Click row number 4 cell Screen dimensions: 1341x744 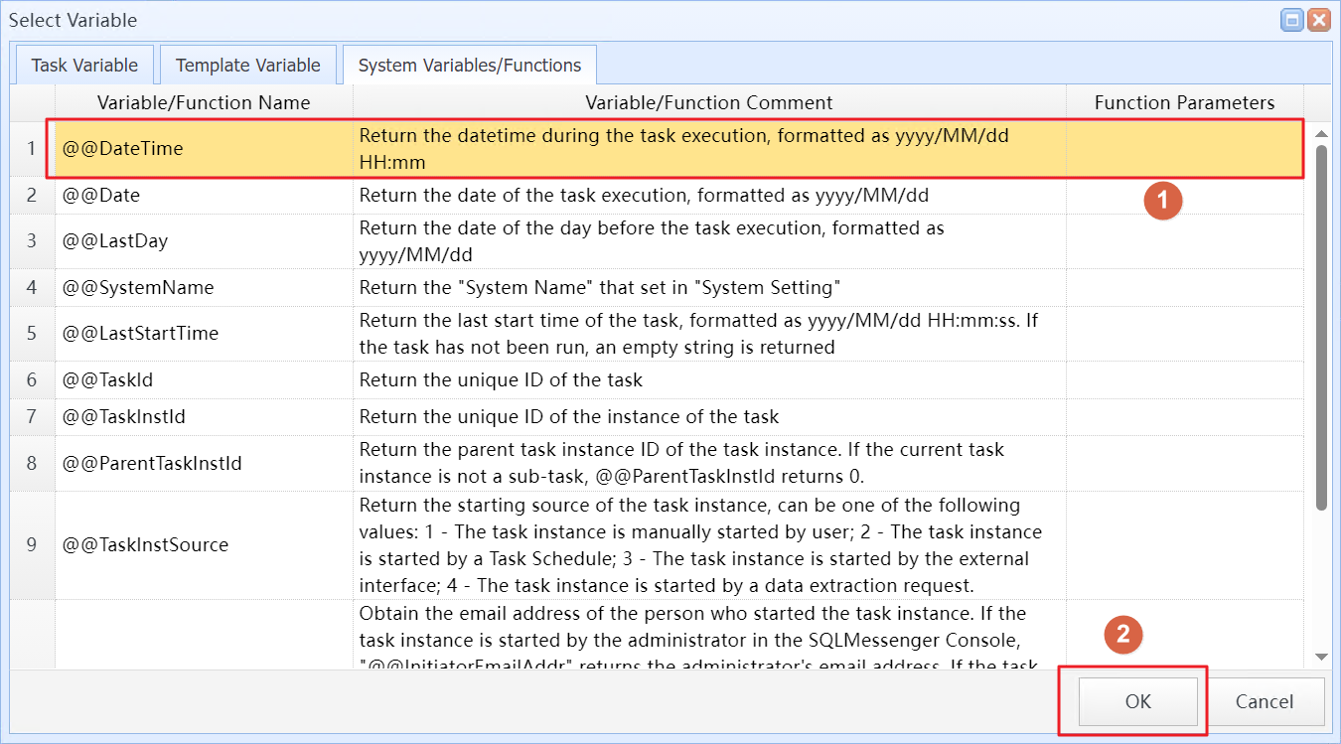[32, 288]
